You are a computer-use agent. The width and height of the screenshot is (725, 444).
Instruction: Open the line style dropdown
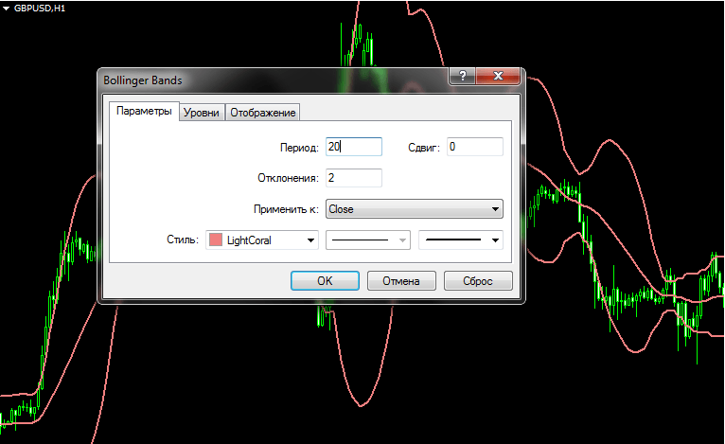pyautogui.click(x=368, y=240)
